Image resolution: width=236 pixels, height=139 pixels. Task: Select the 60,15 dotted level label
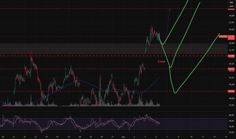231,69
